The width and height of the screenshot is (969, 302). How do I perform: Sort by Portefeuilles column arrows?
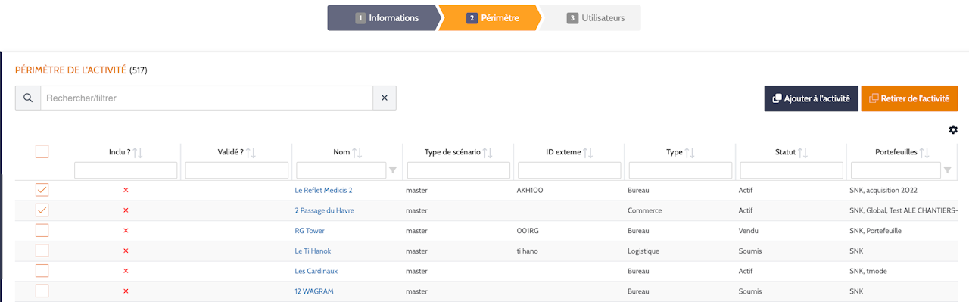pos(924,152)
